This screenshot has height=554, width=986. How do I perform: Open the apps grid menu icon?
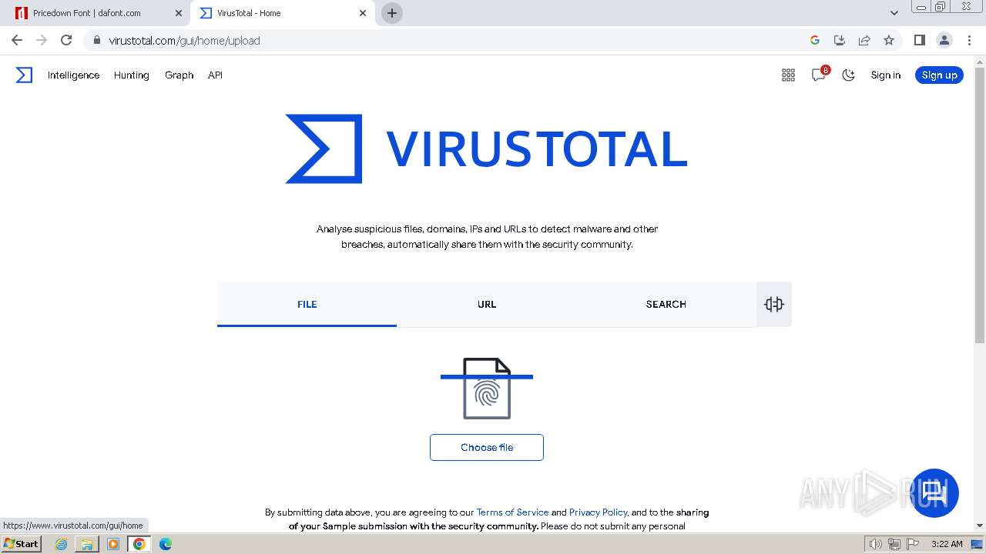tap(788, 75)
